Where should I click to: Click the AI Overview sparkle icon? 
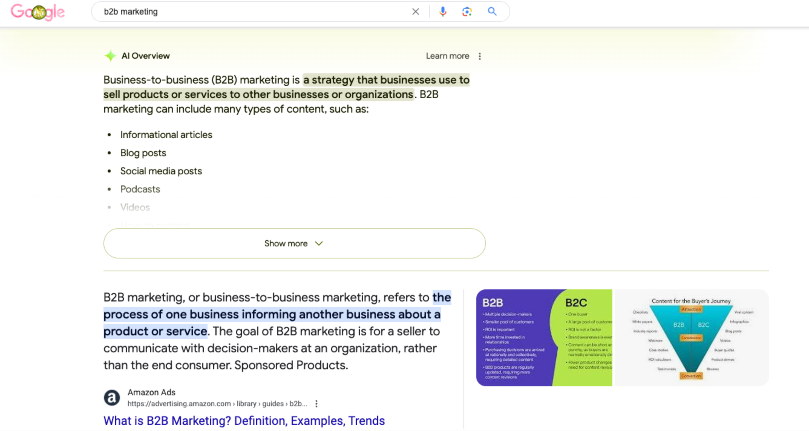(110, 56)
